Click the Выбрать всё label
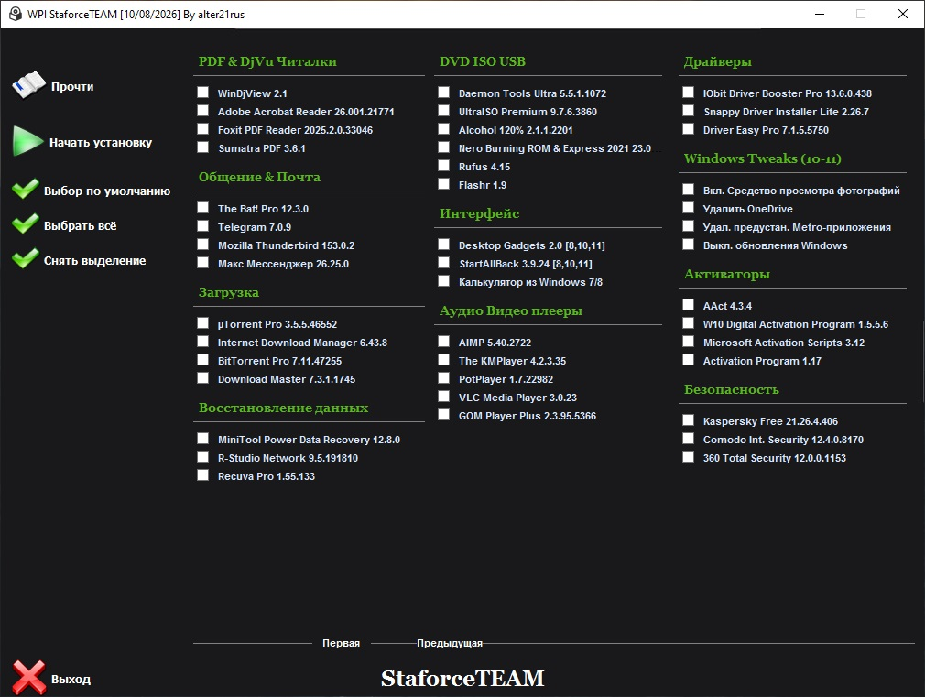Screen dimensions: 925x697 click(x=81, y=225)
